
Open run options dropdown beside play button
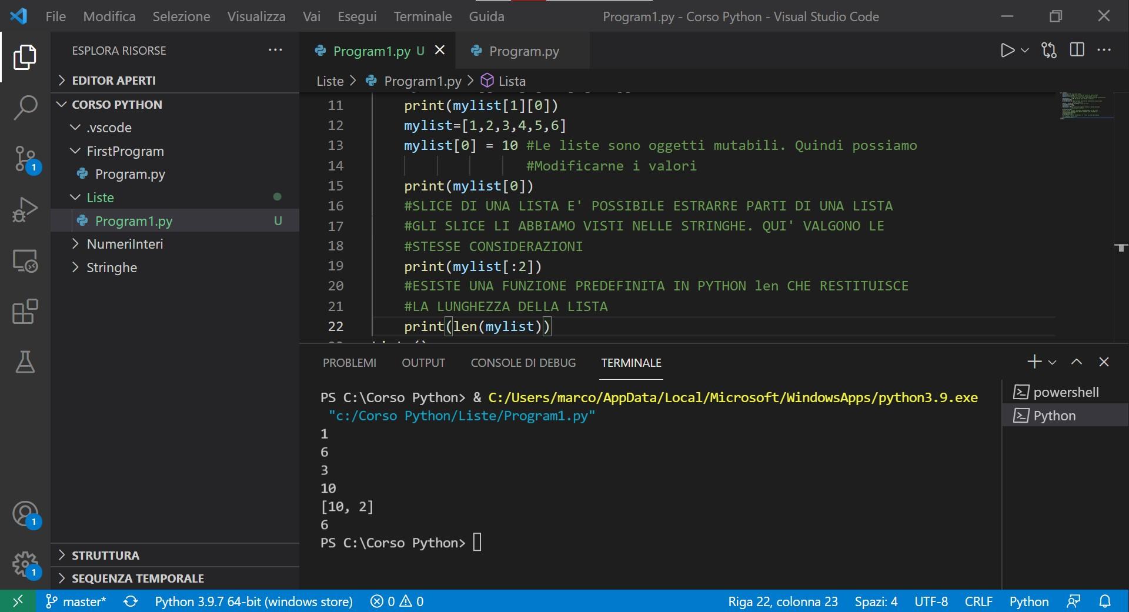point(1025,51)
